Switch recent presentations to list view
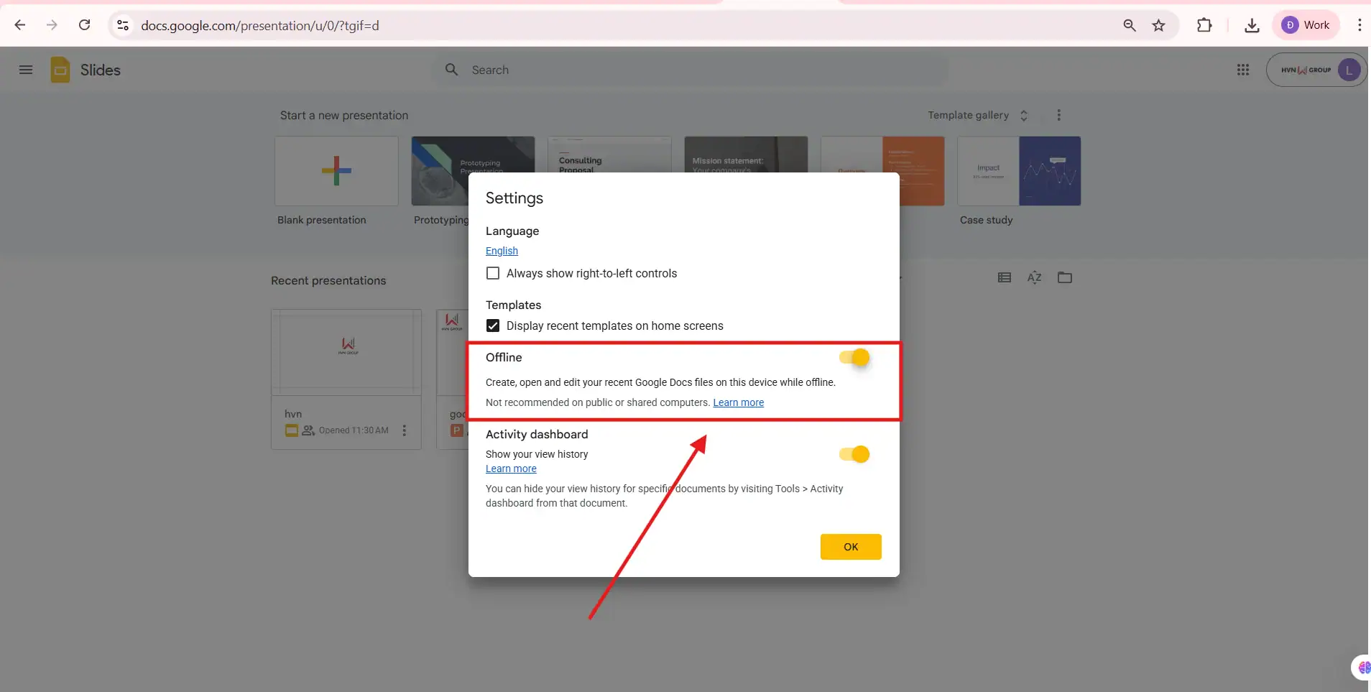1371x692 pixels. click(1004, 277)
